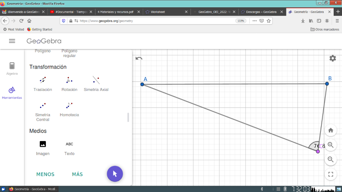Show MENOS tools
Screen dimensions: 342x192
click(x=45, y=174)
